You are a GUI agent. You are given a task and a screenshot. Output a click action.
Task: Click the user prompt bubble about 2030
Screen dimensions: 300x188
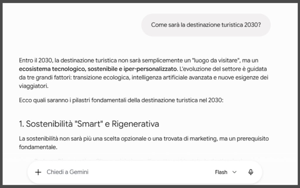click(206, 25)
